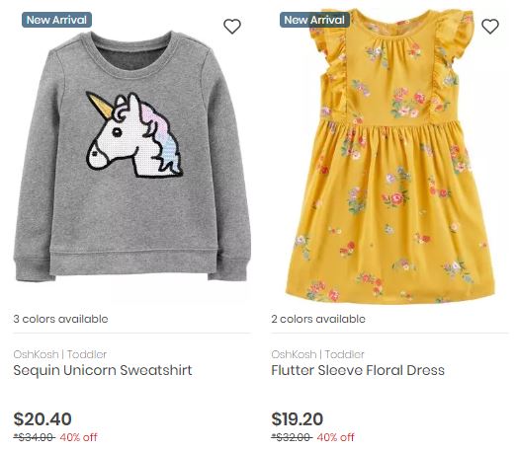Click the $19.20 dress sale price
Image resolution: width=516 pixels, height=450 pixels.
click(x=298, y=419)
